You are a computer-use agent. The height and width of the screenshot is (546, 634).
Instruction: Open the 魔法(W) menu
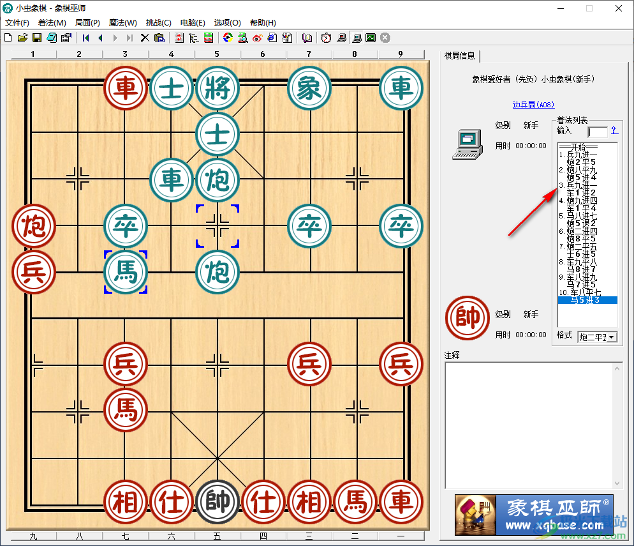(x=122, y=22)
